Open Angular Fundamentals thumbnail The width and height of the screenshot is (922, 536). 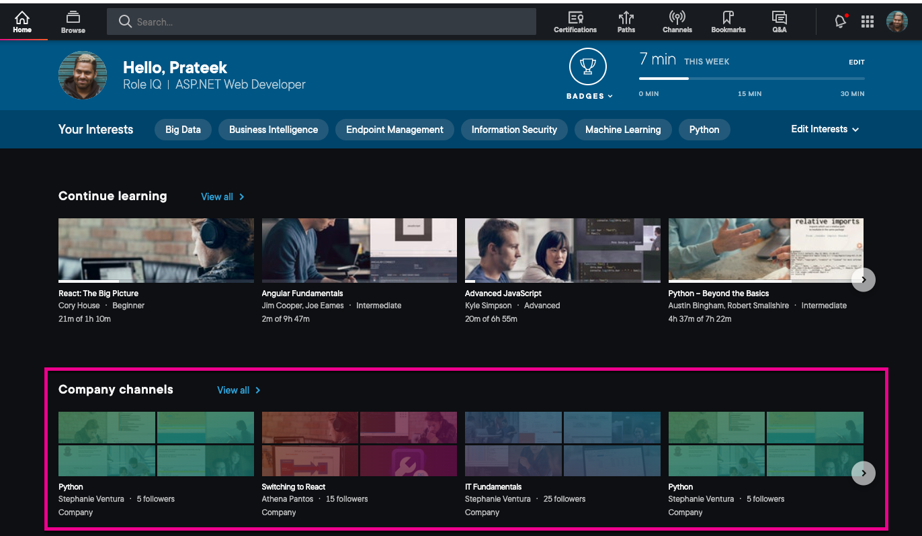coord(360,250)
